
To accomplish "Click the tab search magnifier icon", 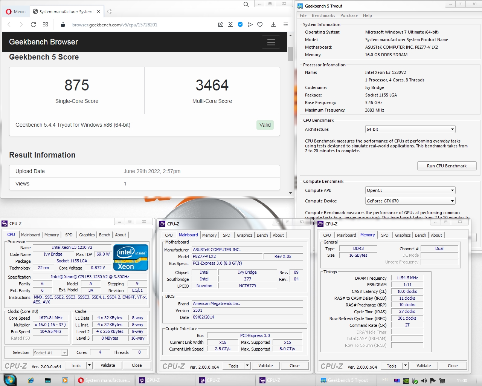I will [246, 5].
